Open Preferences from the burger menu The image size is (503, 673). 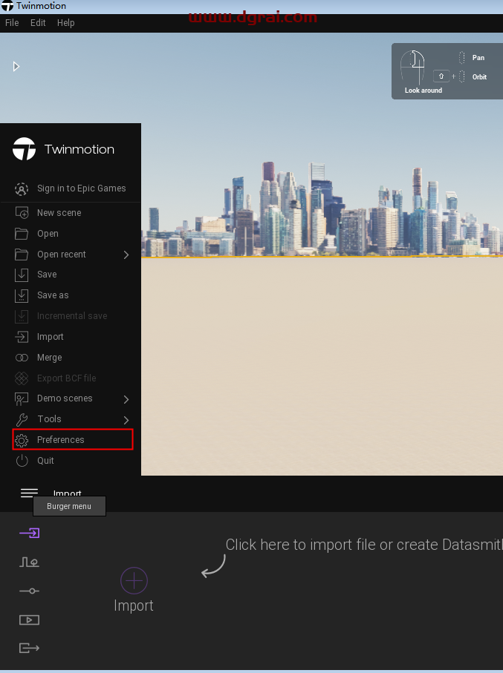(x=61, y=439)
